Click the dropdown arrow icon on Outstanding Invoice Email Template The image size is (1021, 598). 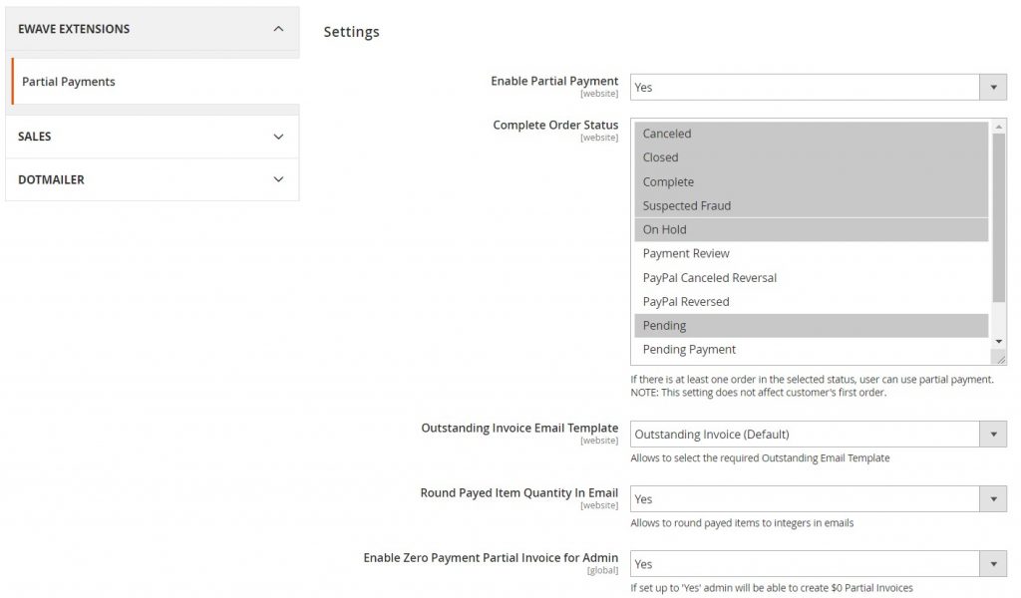pyautogui.click(x=993, y=434)
